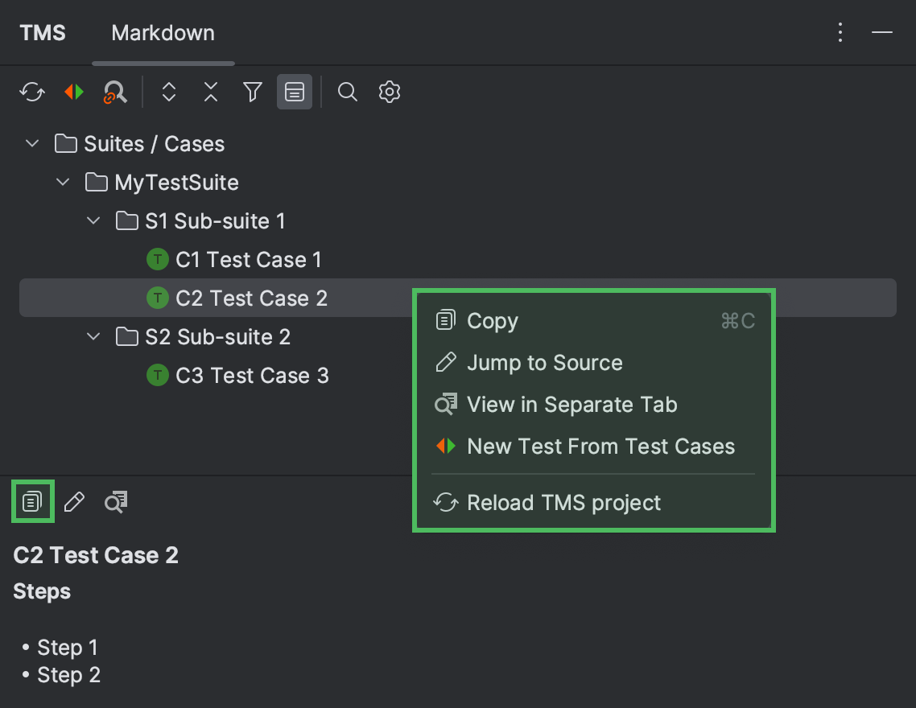Click New Test From Test Cases entry
Viewport: 916px width, 708px height.
pos(600,446)
